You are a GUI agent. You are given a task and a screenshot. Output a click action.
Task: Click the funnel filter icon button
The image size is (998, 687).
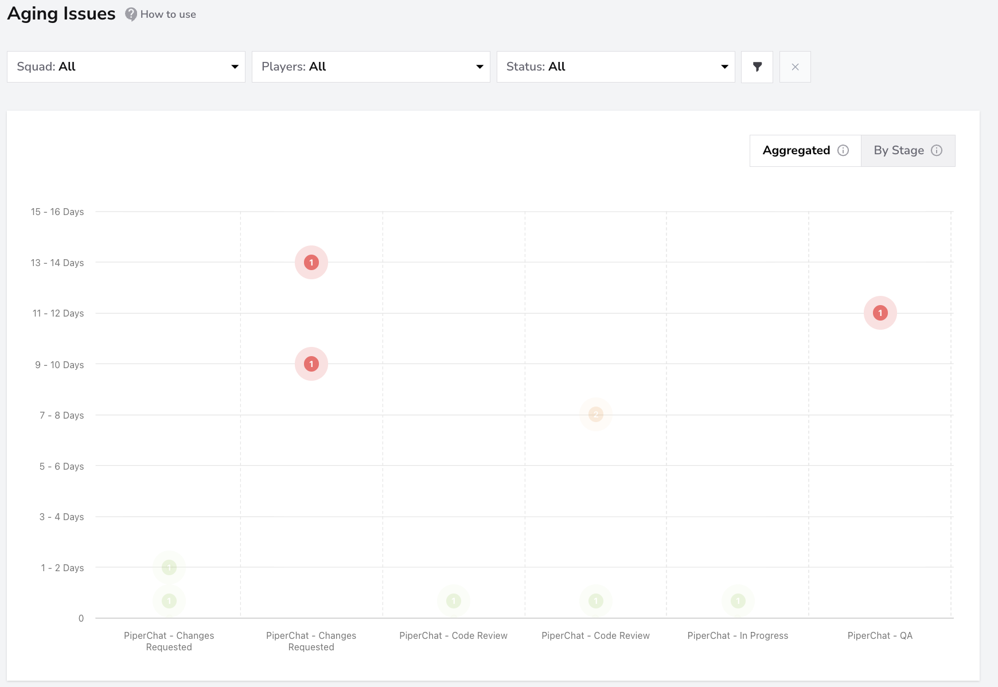(757, 67)
